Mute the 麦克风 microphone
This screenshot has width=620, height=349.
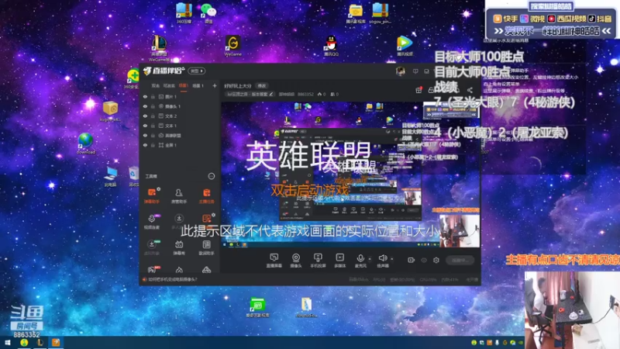point(360,261)
